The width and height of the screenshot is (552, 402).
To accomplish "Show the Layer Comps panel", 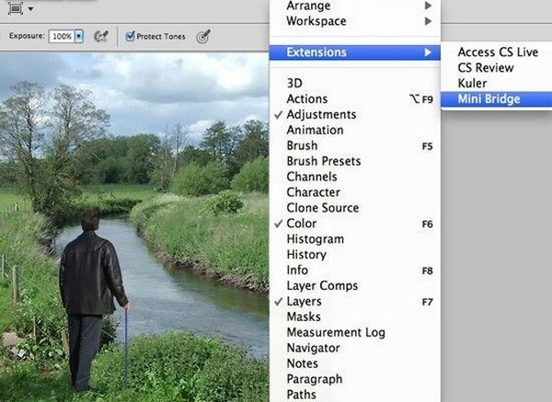I will pos(355,285).
